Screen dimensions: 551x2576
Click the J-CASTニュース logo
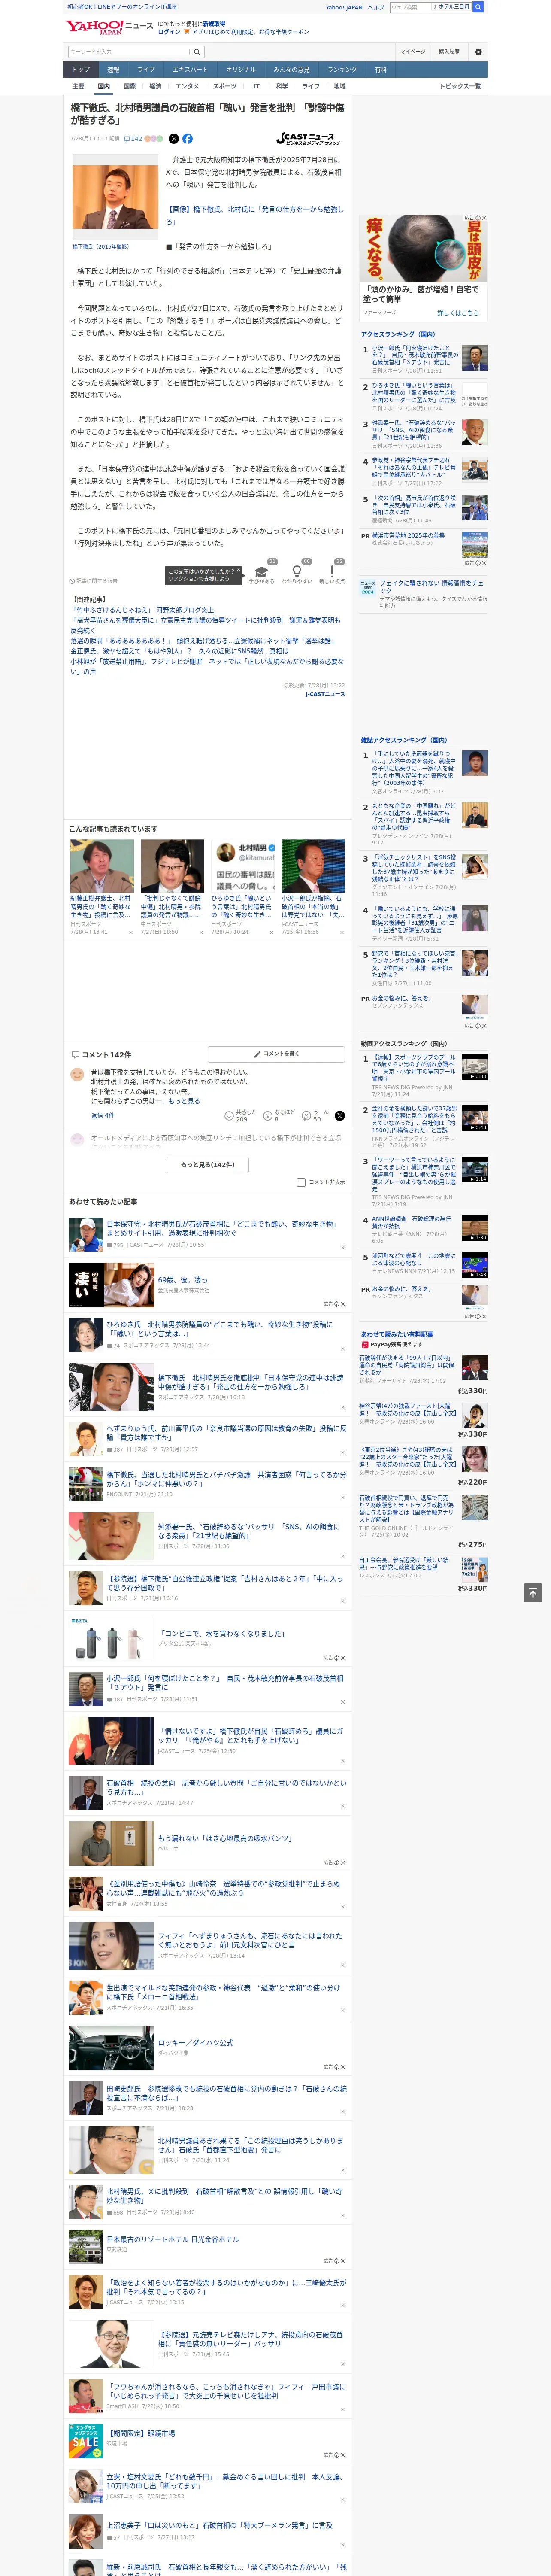[309, 139]
